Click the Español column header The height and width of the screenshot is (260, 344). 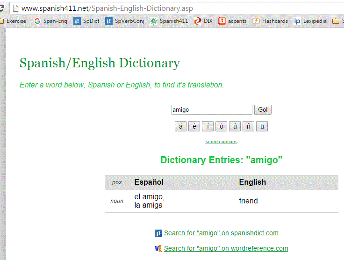[x=149, y=182]
